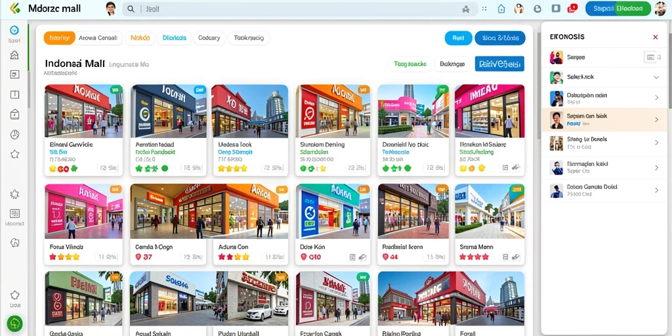This screenshot has width=672, height=336.
Task: Select the orange-text Nokdo tab
Action: coord(140,38)
